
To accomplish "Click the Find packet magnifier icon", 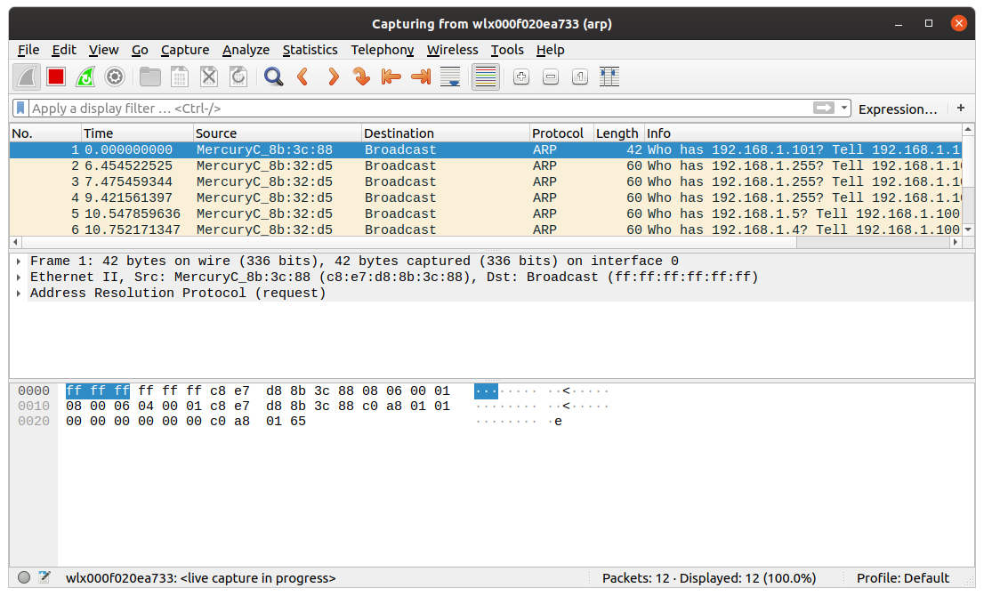I will [x=273, y=77].
